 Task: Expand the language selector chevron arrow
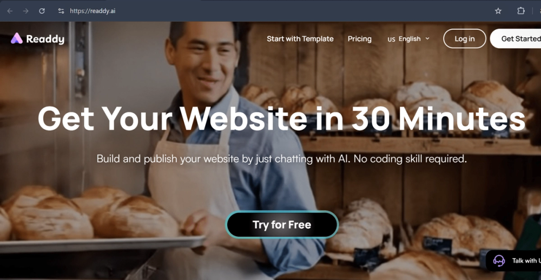tap(427, 38)
